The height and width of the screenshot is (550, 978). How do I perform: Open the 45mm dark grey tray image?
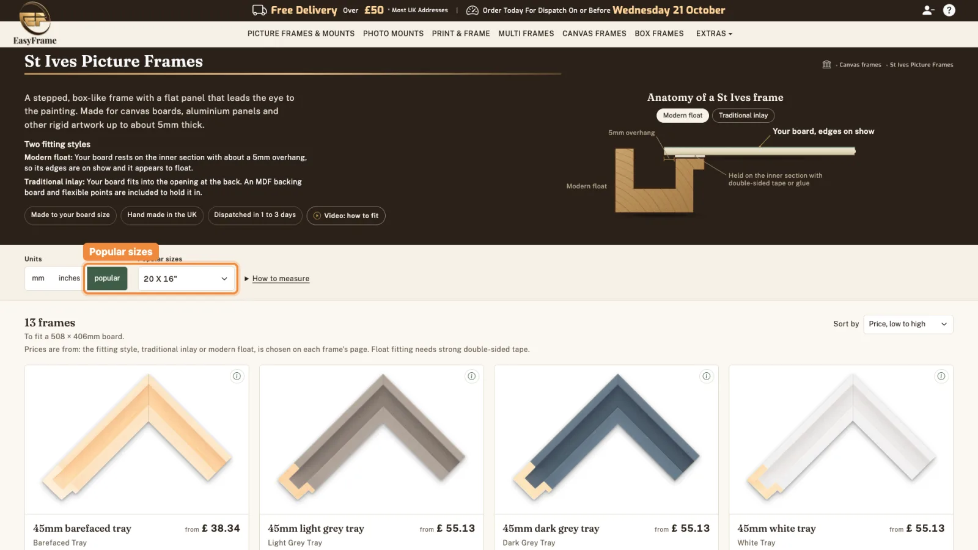pyautogui.click(x=606, y=439)
